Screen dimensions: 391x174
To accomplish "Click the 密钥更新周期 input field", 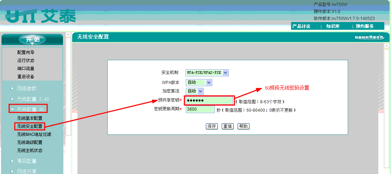I will click(200, 110).
